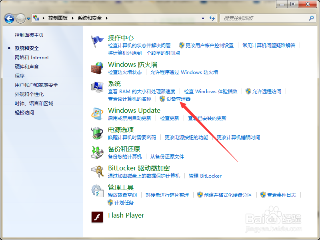This screenshot has width=320, height=240.
Task: Click shield icon beside 计划任务
Action: pyautogui.click(x=110, y=202)
